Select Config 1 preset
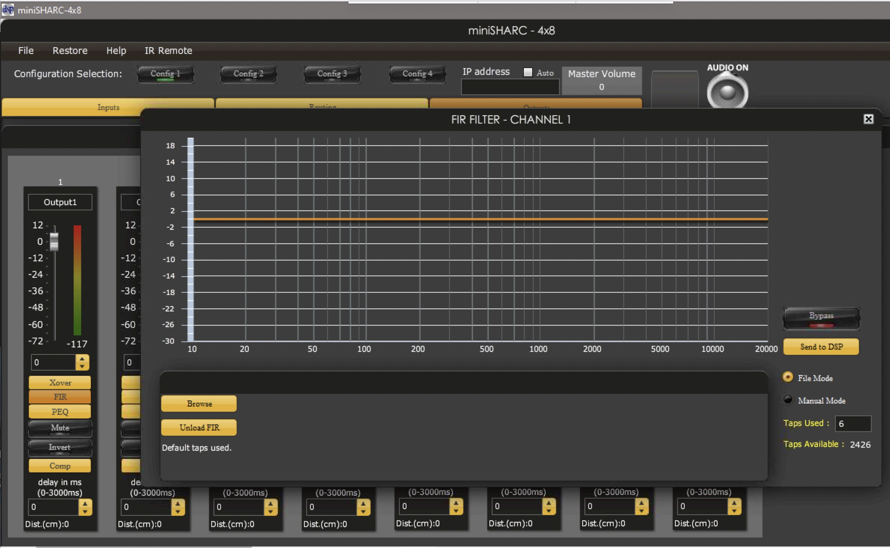The width and height of the screenshot is (890, 548). [x=165, y=74]
